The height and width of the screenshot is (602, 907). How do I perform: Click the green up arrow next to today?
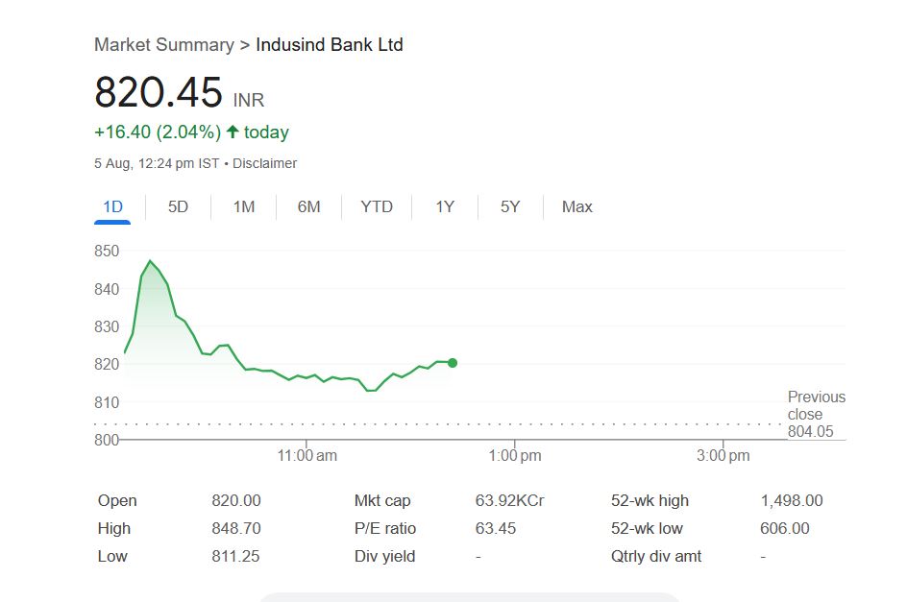pos(233,132)
